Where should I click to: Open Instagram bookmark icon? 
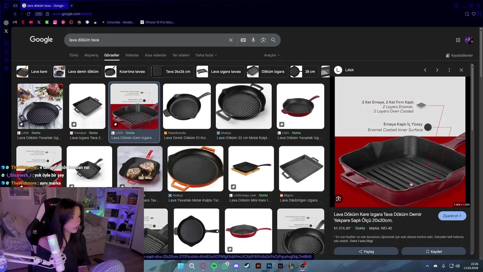55,22
